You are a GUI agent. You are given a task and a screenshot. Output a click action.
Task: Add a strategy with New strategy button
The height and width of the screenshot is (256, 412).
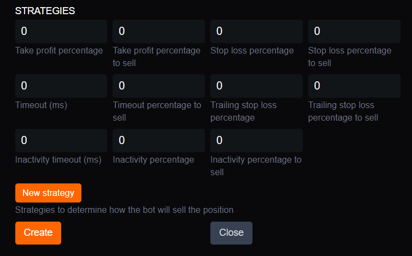48,193
